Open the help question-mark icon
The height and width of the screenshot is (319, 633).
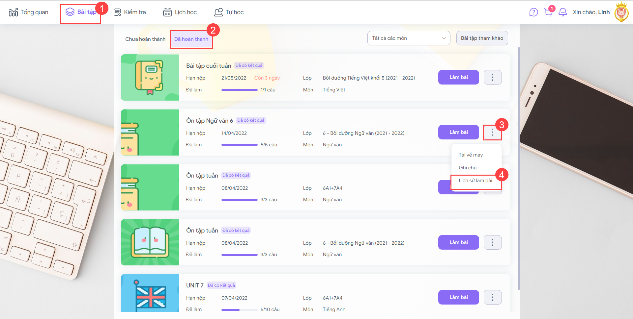point(533,12)
